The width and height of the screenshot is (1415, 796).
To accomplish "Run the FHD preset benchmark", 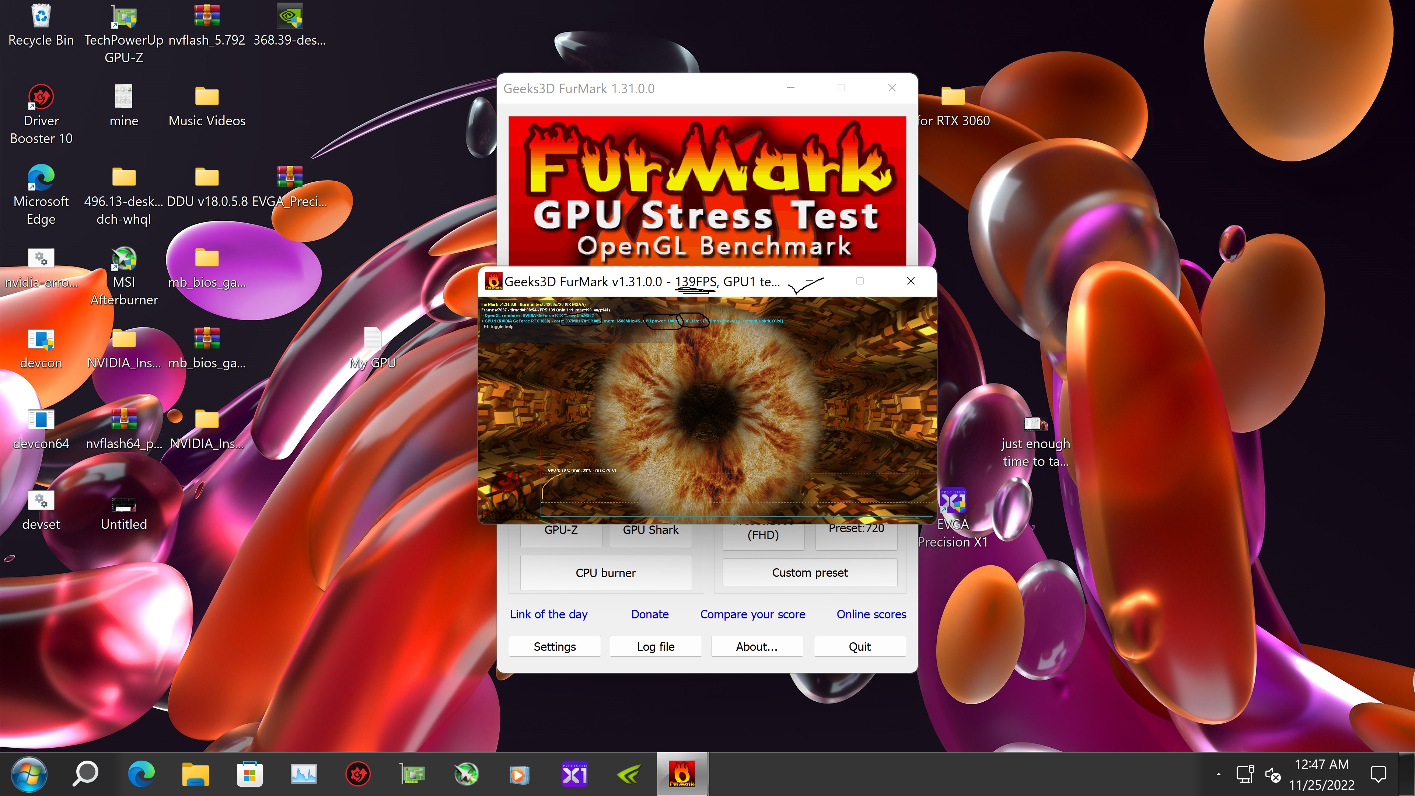I will tap(763, 534).
